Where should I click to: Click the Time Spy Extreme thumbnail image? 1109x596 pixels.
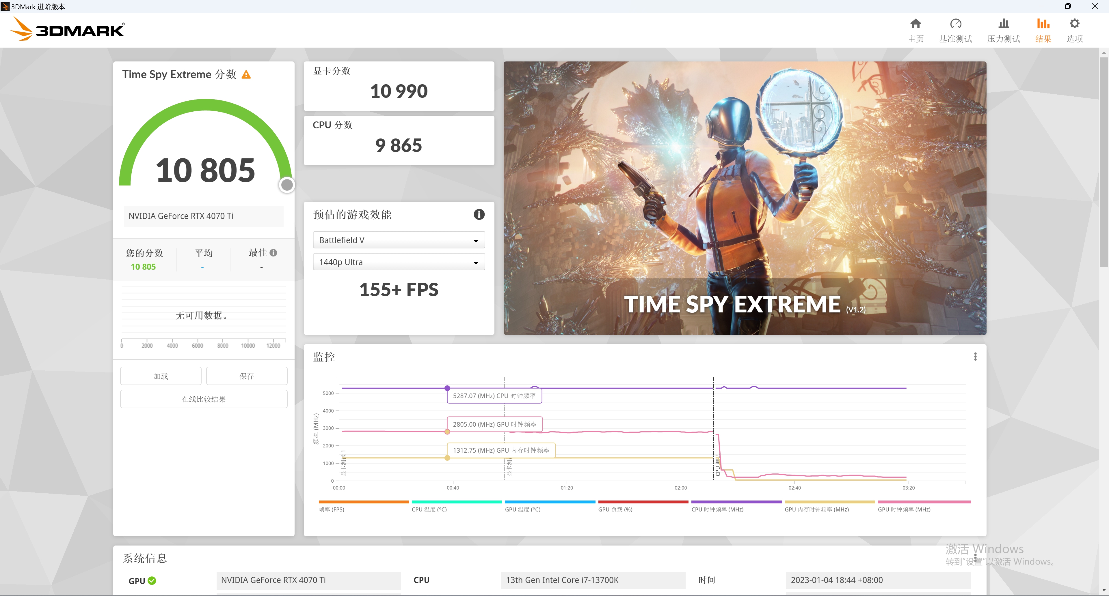[744, 198]
